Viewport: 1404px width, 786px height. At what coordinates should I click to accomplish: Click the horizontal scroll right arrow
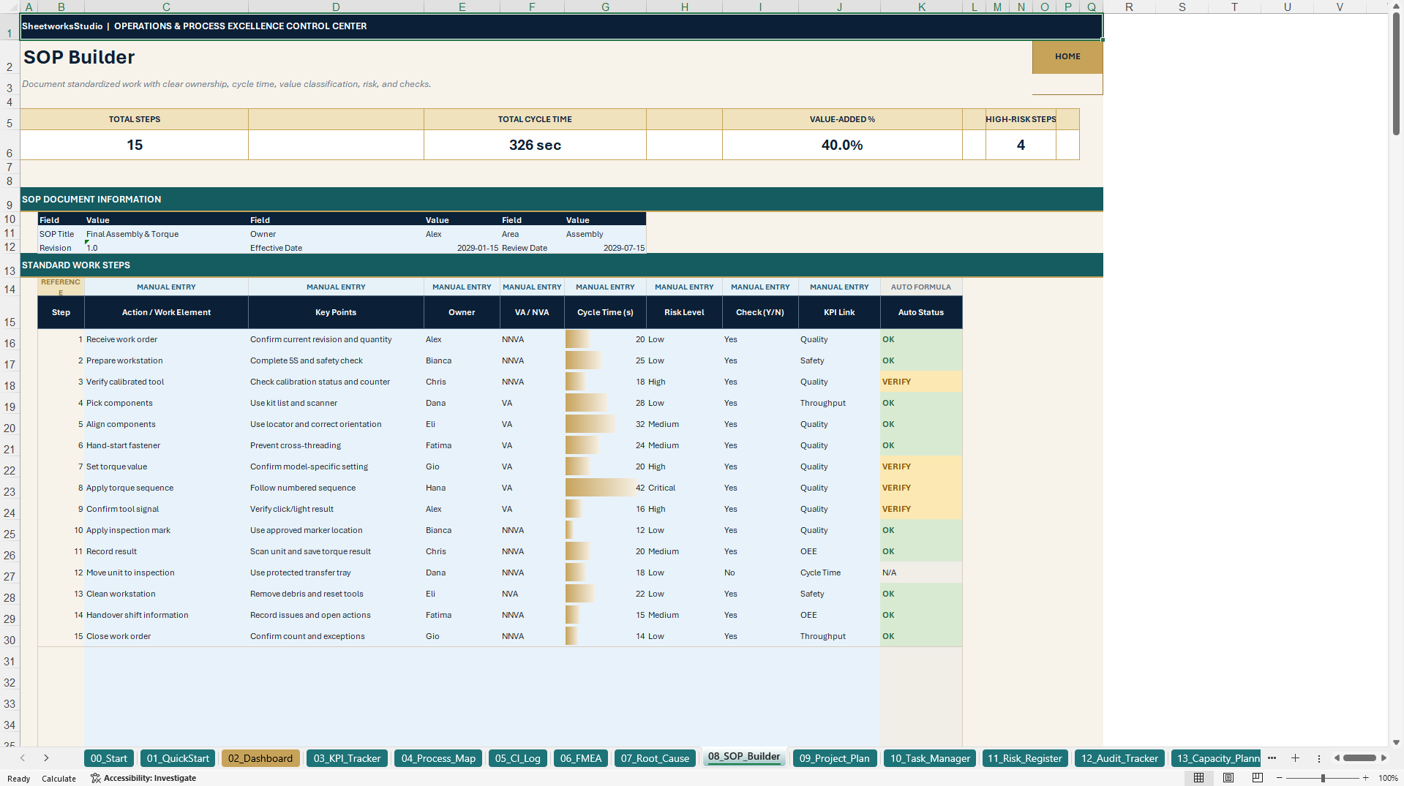click(1384, 758)
